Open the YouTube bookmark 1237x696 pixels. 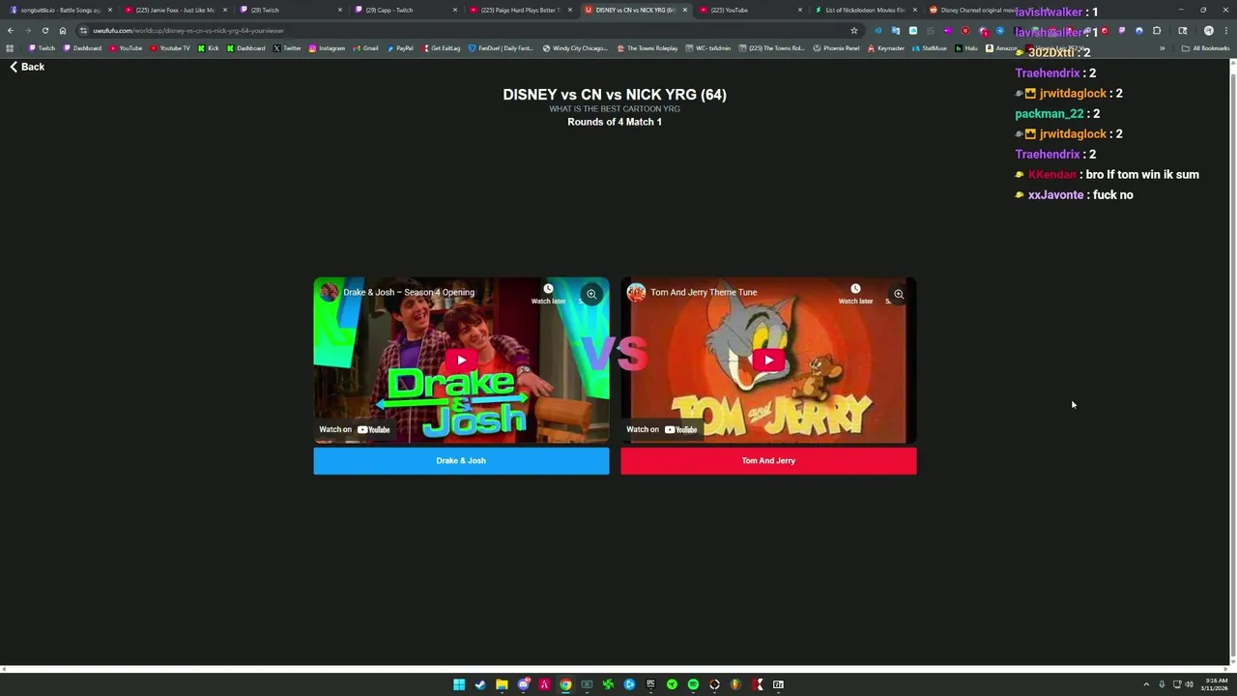point(126,48)
